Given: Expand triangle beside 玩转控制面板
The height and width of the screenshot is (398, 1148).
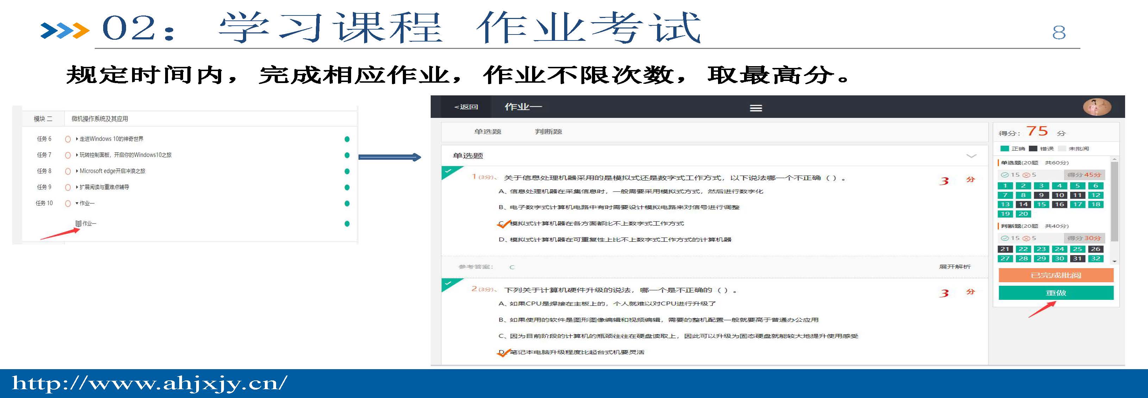Looking at the screenshot, I should pyautogui.click(x=77, y=155).
